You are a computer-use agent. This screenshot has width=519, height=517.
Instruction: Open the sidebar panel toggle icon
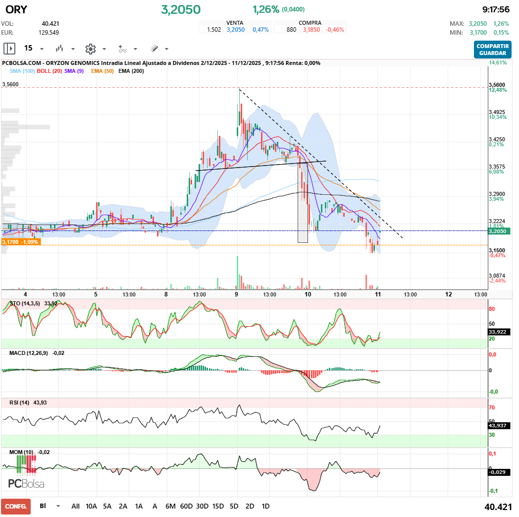(x=9, y=49)
